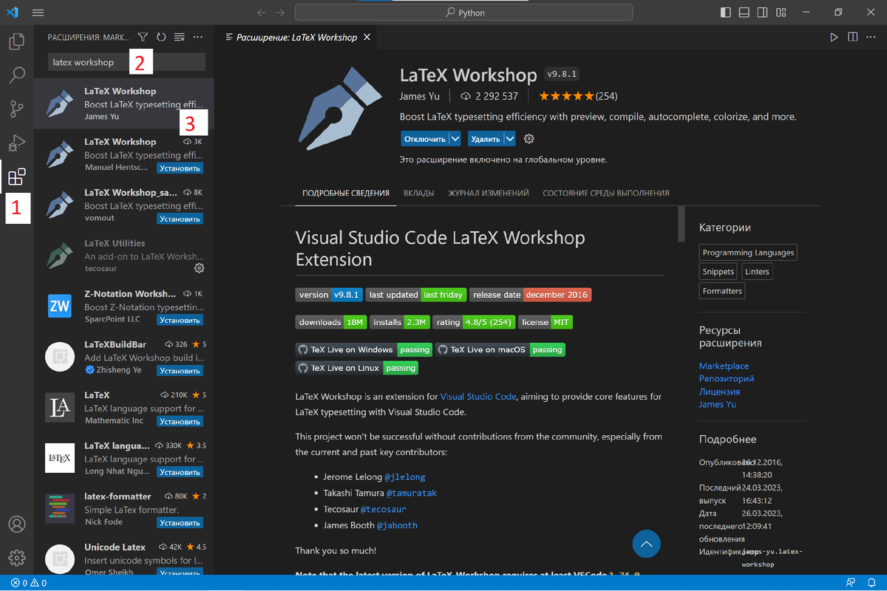Screen dimensions: 887x591
Task: Open the Extensions view in activity bar
Action: 16,177
